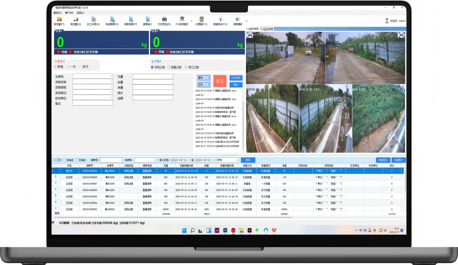Click the 数据导出 button
Screen dimensions: 458x265
tap(383, 160)
